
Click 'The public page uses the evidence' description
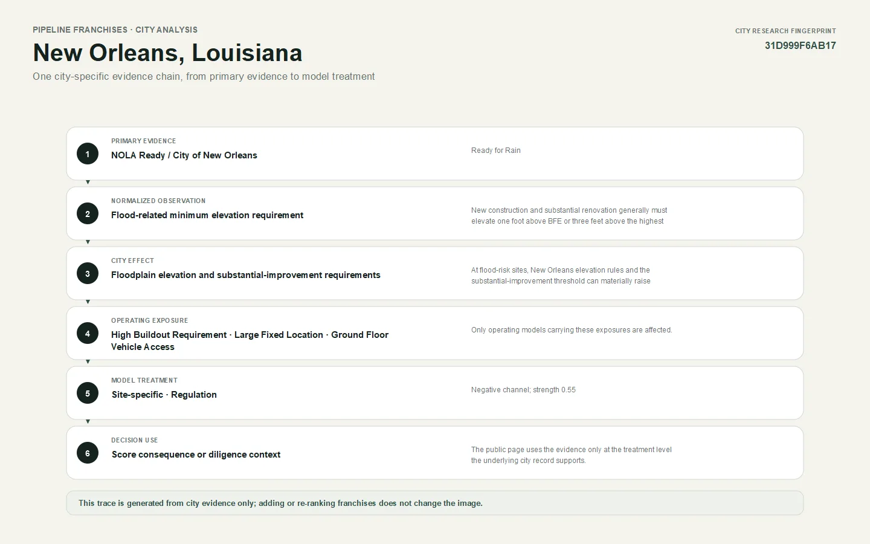click(572, 455)
